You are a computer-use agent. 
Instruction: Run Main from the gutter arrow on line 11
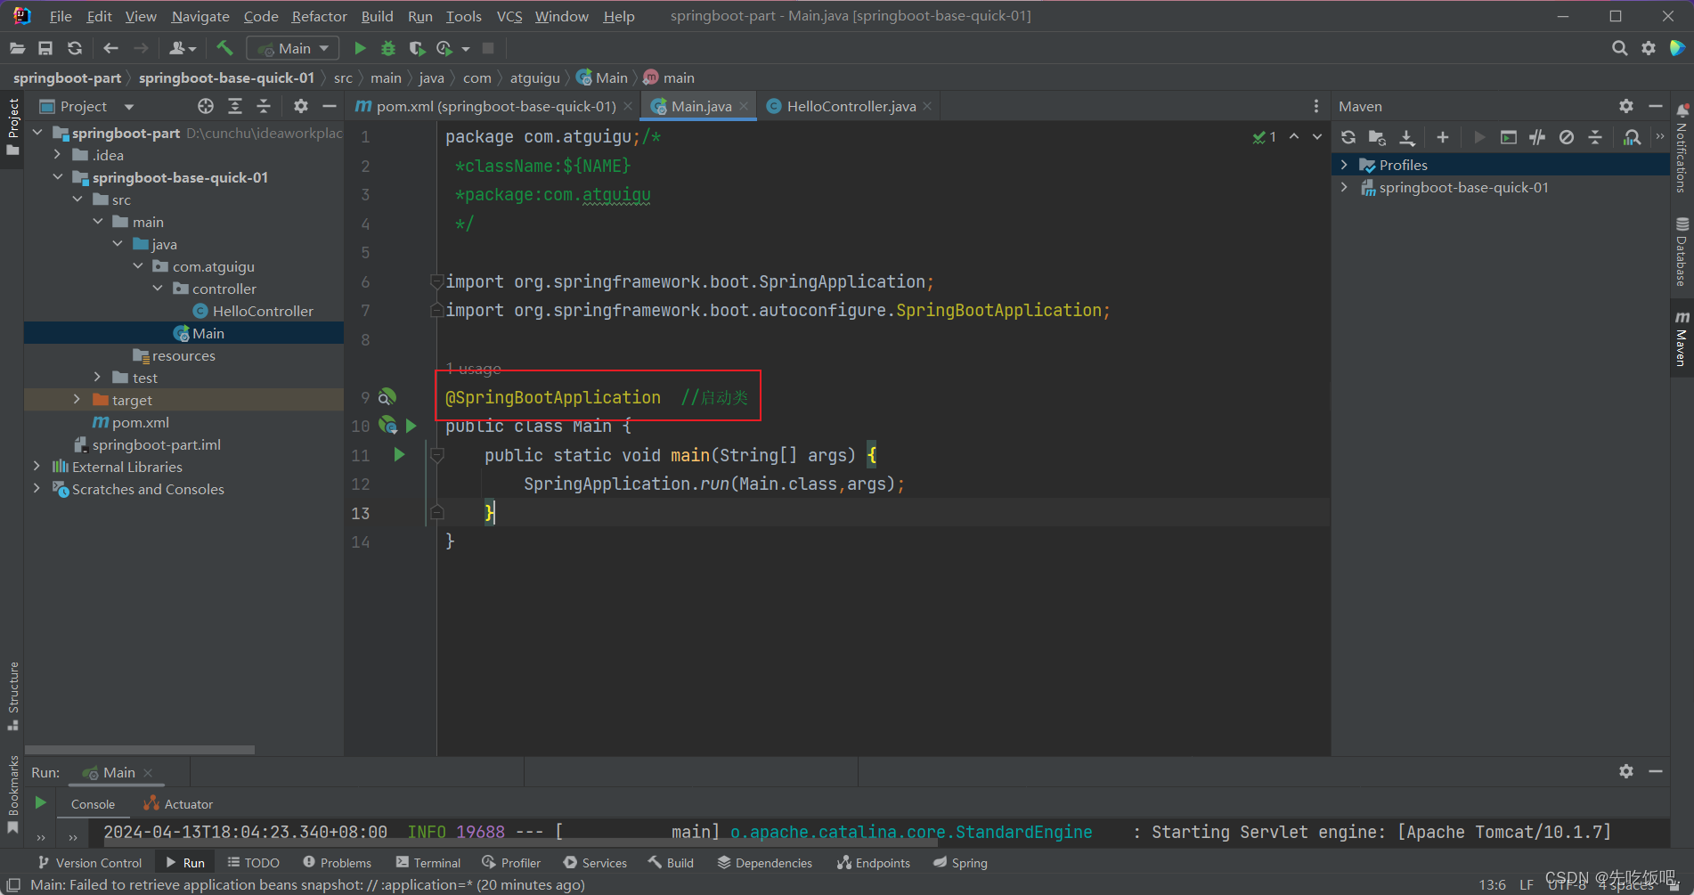click(x=398, y=454)
